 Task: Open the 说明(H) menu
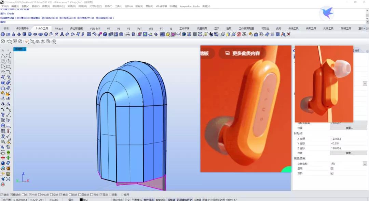(x=206, y=6)
